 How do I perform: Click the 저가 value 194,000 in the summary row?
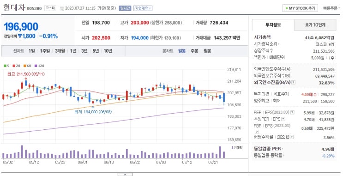tap(139, 38)
